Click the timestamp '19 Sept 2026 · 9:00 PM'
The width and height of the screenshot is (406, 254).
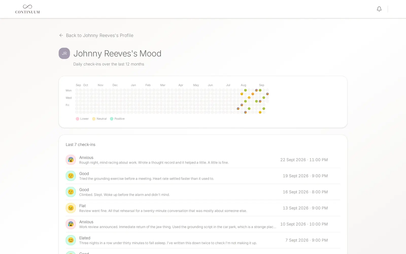pyautogui.click(x=305, y=176)
